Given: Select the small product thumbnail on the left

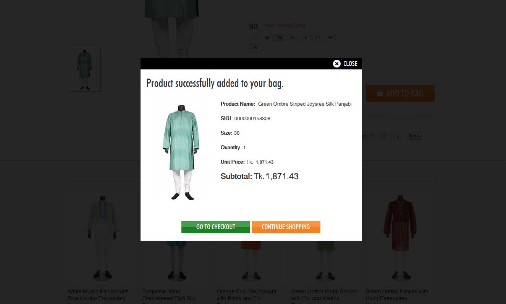Looking at the screenshot, I should 84,69.
